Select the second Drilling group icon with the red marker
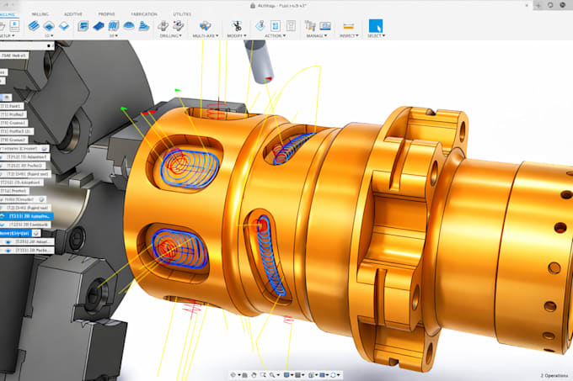The width and height of the screenshot is (573, 381). coord(179,26)
